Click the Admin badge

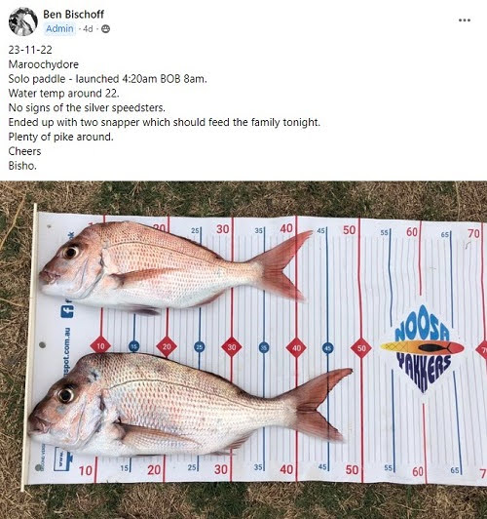(59, 29)
